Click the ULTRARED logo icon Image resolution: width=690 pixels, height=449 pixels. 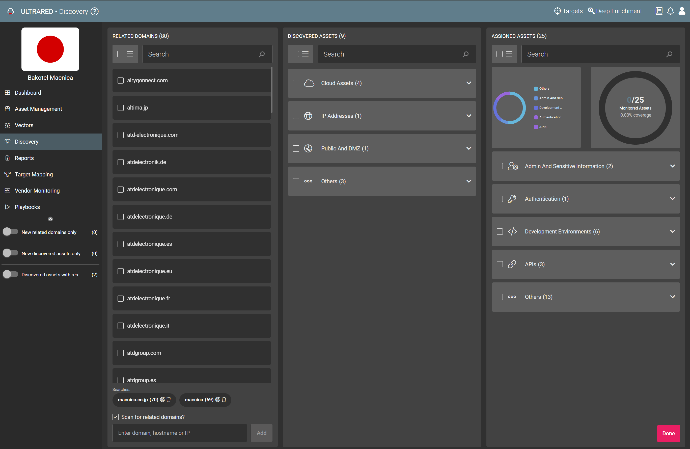tap(11, 11)
